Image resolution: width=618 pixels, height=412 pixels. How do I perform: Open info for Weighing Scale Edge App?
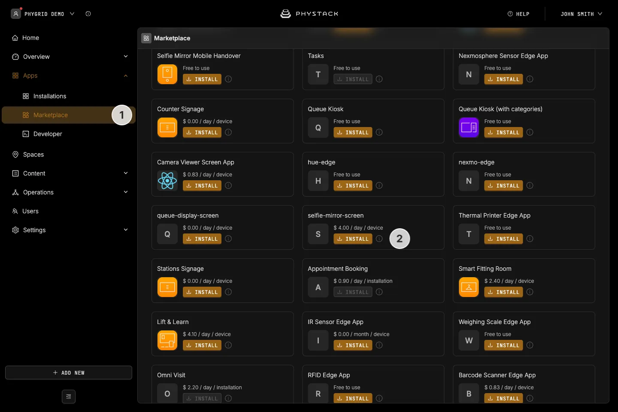tap(530, 345)
